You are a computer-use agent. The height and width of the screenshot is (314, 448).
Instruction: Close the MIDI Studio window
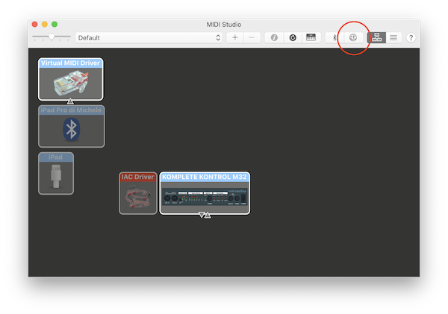click(x=35, y=25)
